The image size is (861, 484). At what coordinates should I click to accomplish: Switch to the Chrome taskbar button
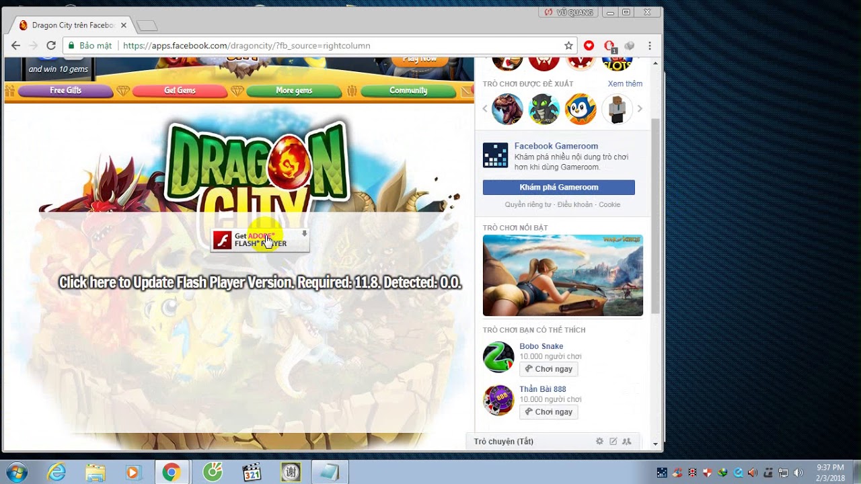(172, 473)
